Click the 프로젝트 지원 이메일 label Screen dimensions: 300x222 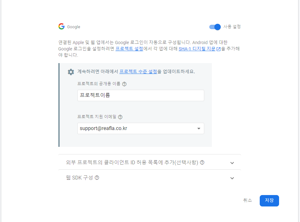pyautogui.click(x=97, y=117)
